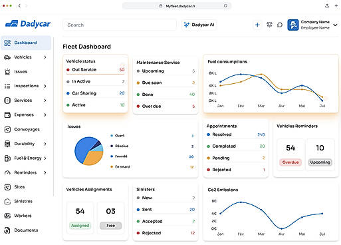This screenshot has width=341, height=245.
Task: Click the Services icon in sidebar
Action: pos(7,101)
